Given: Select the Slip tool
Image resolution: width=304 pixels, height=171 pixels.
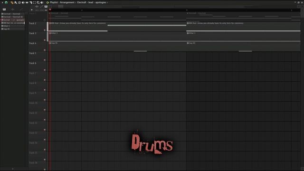Looking at the screenshot, I should click(x=27, y=2).
